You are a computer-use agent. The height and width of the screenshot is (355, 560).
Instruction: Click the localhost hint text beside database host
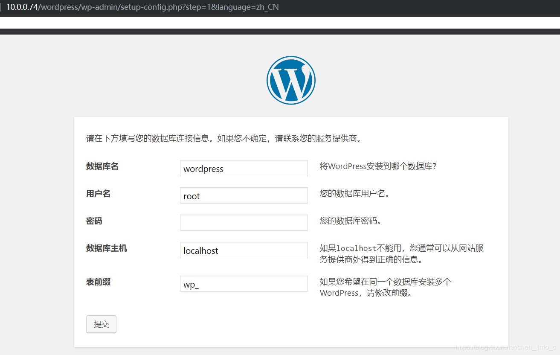pos(402,254)
